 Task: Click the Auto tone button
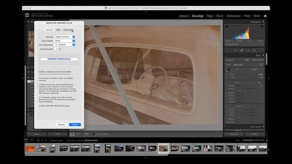(260, 82)
